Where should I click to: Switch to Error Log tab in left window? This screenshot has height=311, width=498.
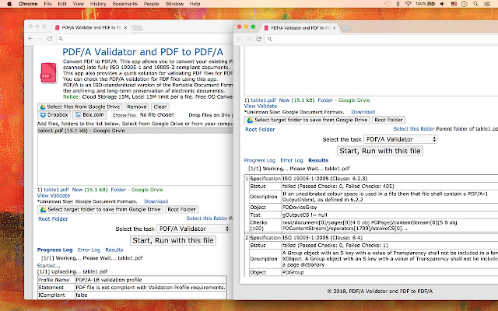pyautogui.click(x=88, y=250)
